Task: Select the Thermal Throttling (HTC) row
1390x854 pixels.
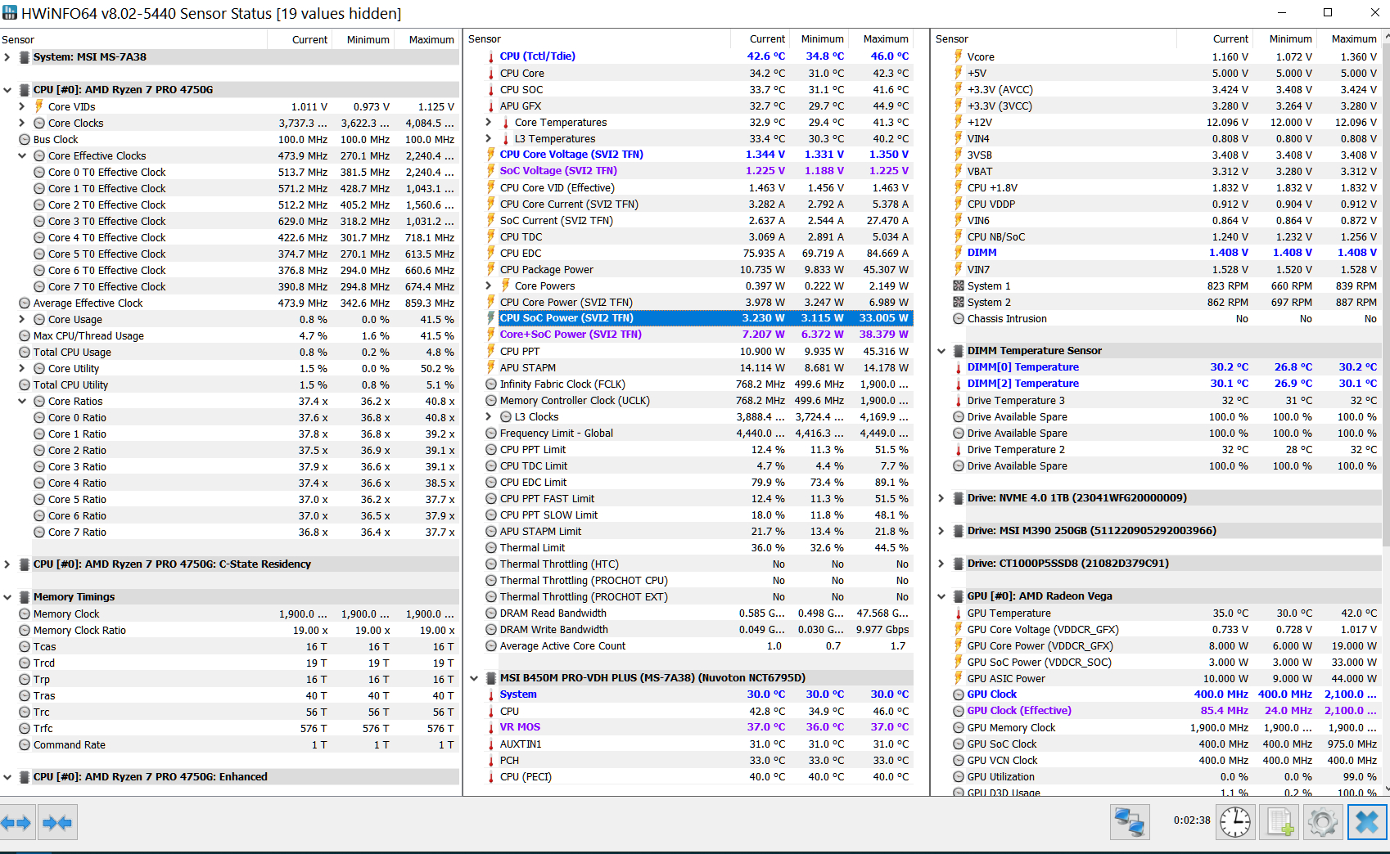Action: [x=698, y=564]
